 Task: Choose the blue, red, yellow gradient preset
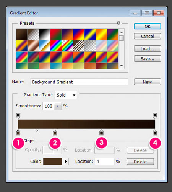click(x=79, y=34)
